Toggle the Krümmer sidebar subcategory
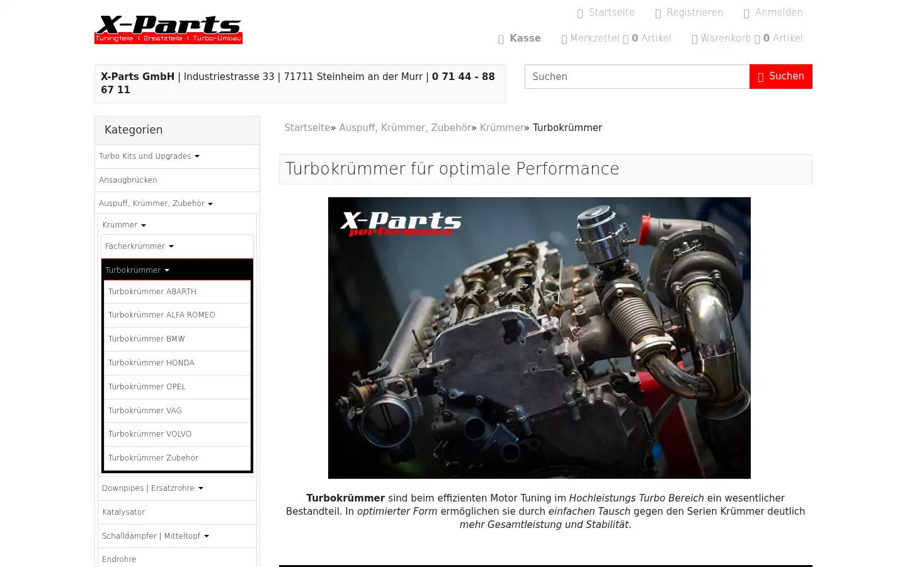The height and width of the screenshot is (567, 907). (177, 225)
